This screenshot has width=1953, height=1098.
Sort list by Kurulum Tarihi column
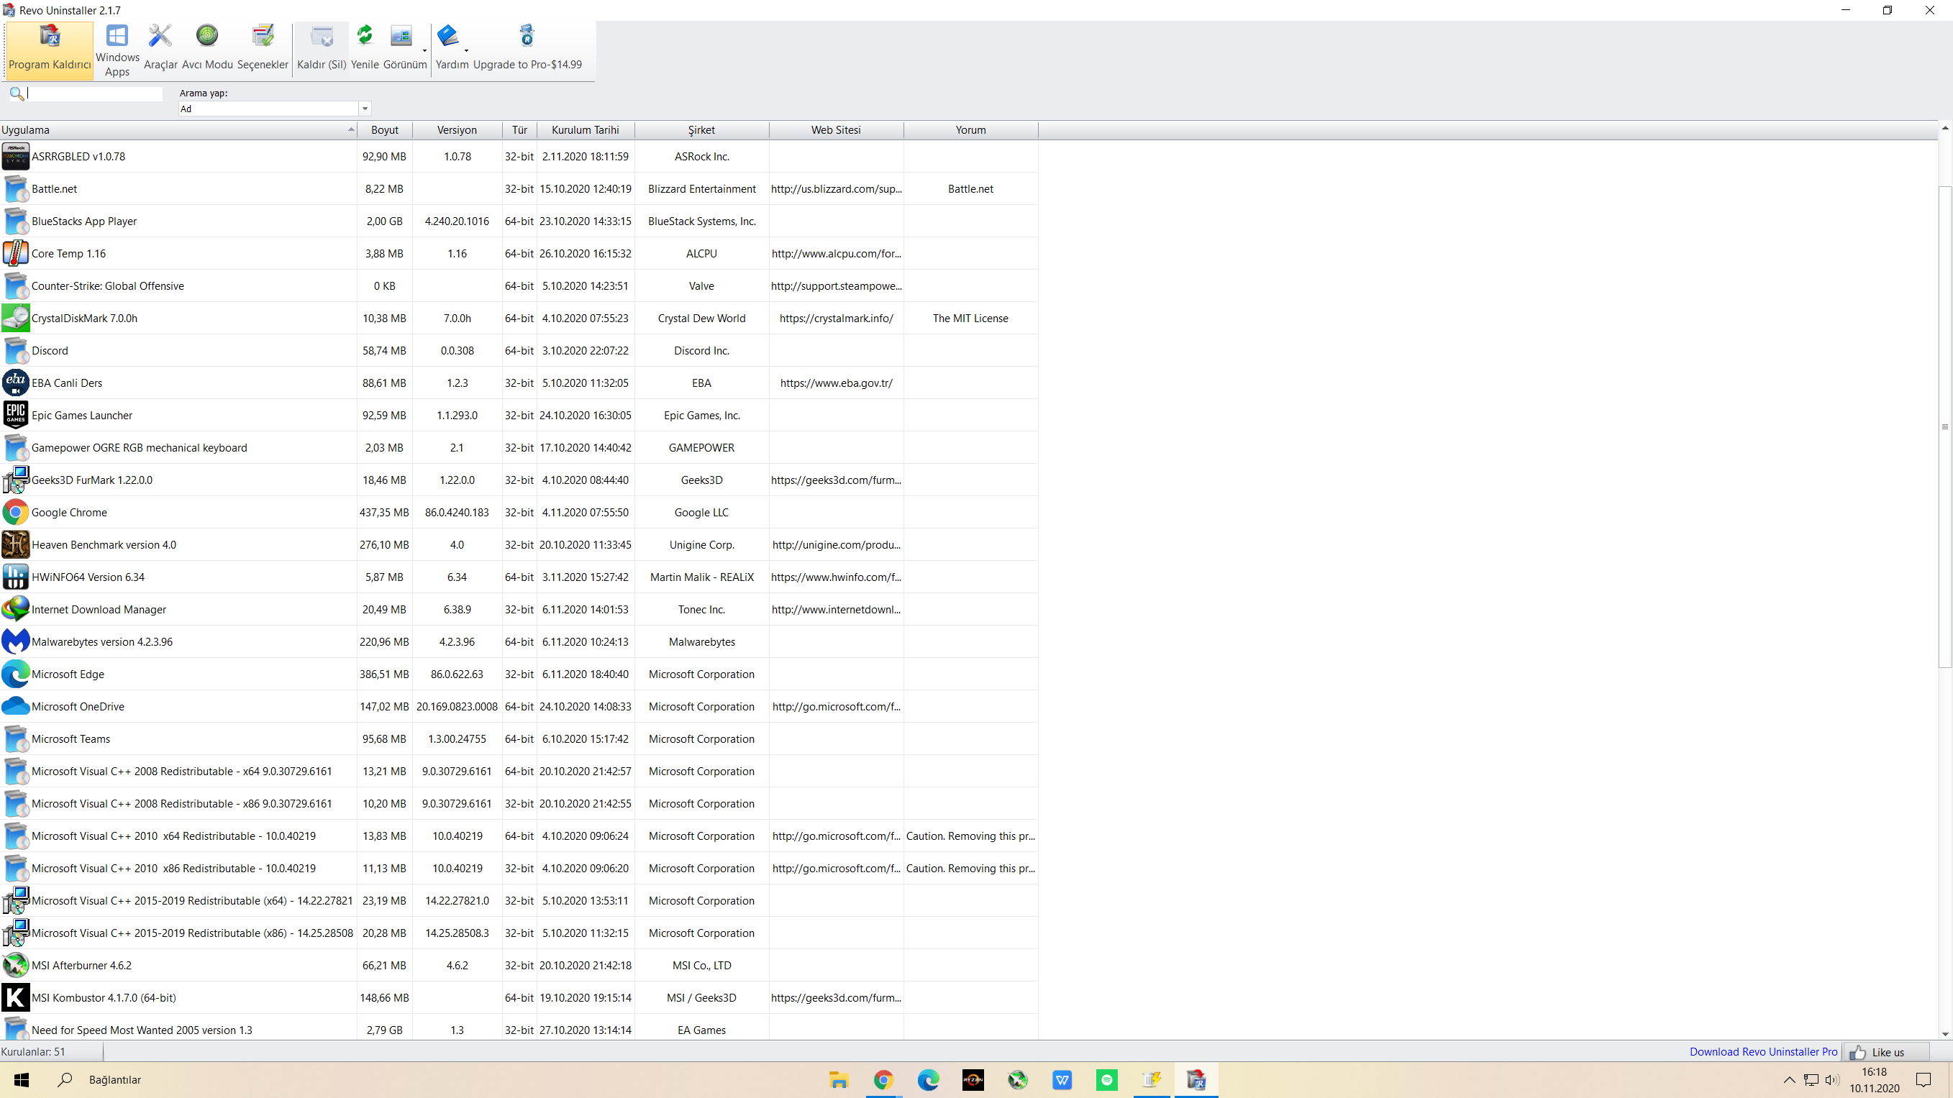click(x=585, y=129)
